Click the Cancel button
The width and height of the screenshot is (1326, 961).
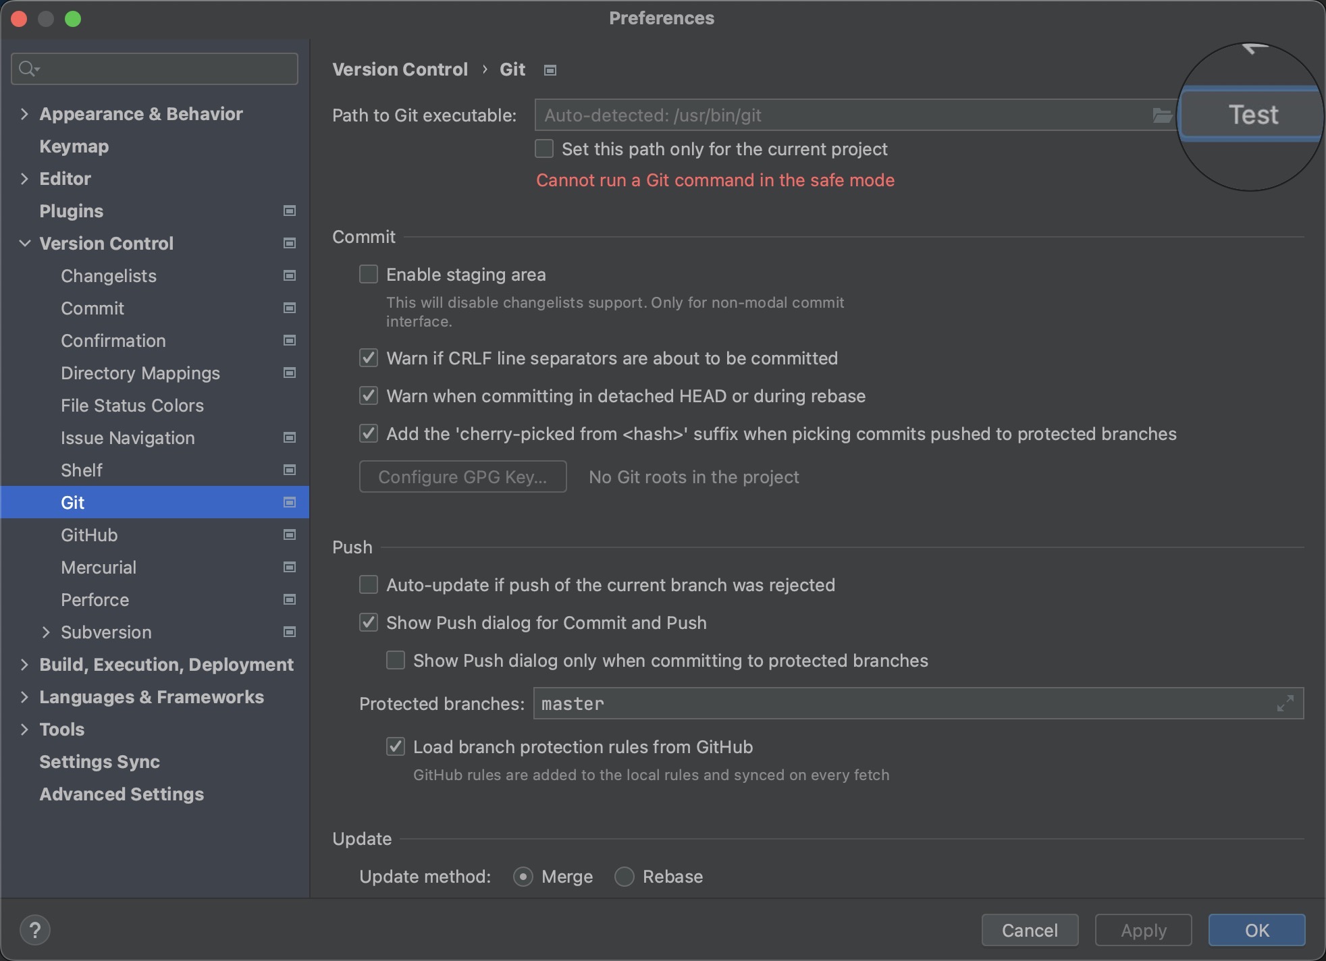[1030, 930]
